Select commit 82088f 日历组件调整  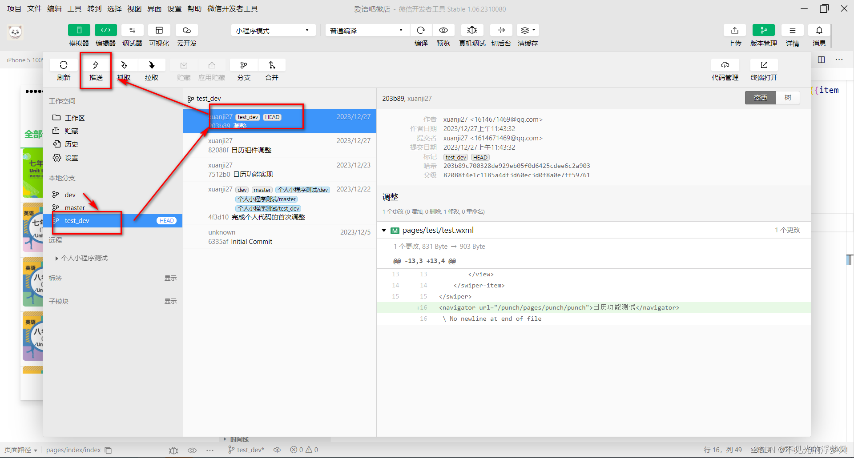280,145
